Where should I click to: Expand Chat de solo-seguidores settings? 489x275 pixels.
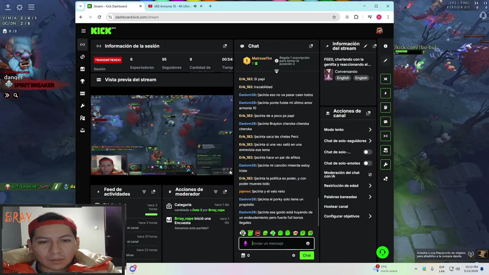coord(348,141)
